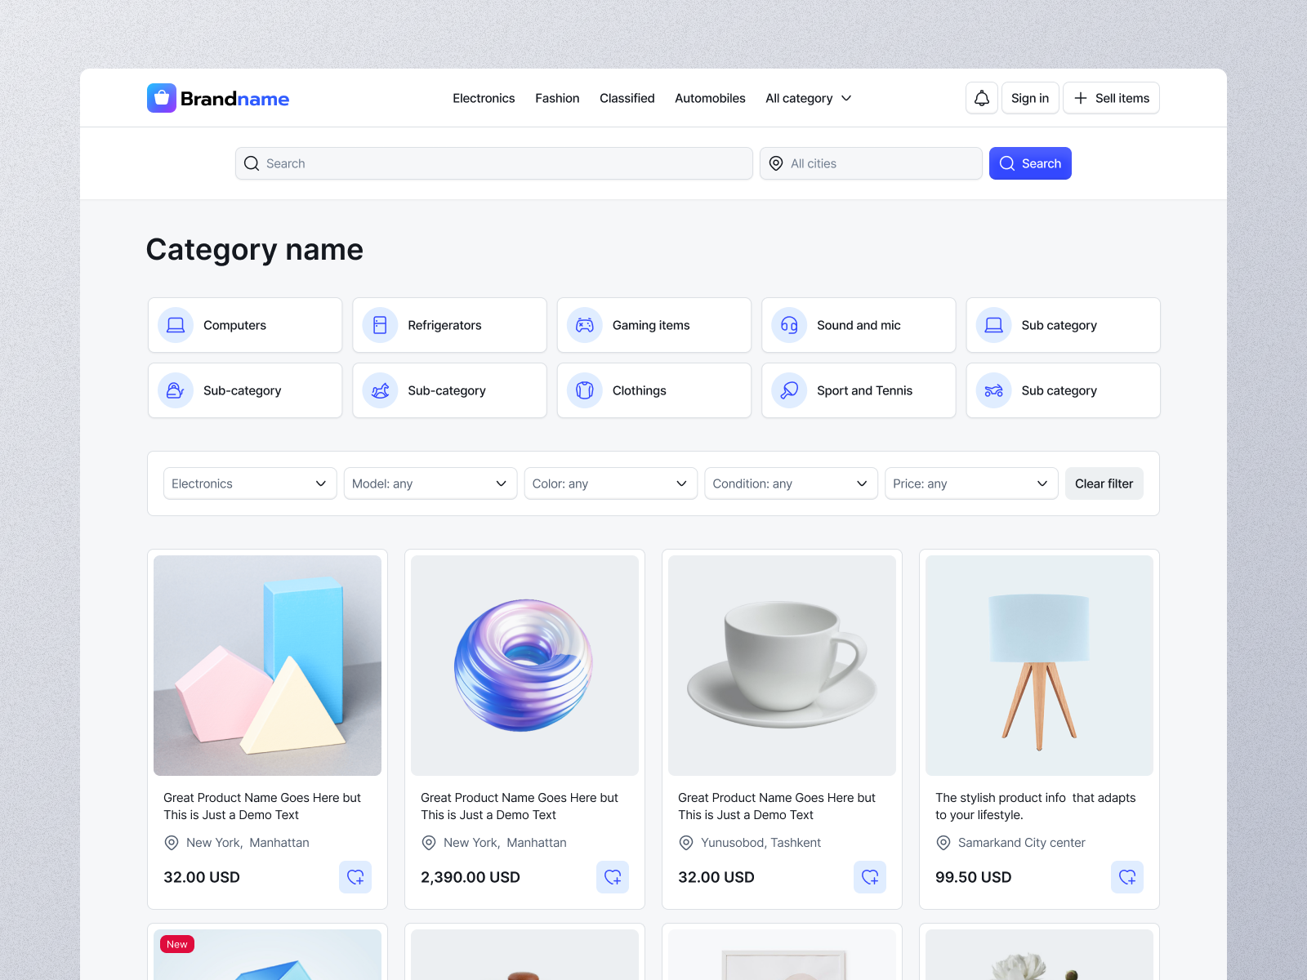Screen dimensions: 1307x980
Task: Open the Refrigerators subcategory tile
Action: coord(449,325)
